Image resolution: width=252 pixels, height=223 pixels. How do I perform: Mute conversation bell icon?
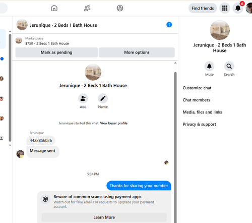pos(209,66)
